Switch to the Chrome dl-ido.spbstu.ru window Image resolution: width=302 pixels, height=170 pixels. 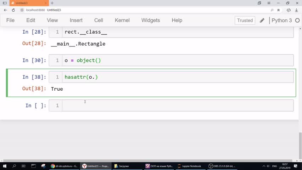(x=64, y=166)
